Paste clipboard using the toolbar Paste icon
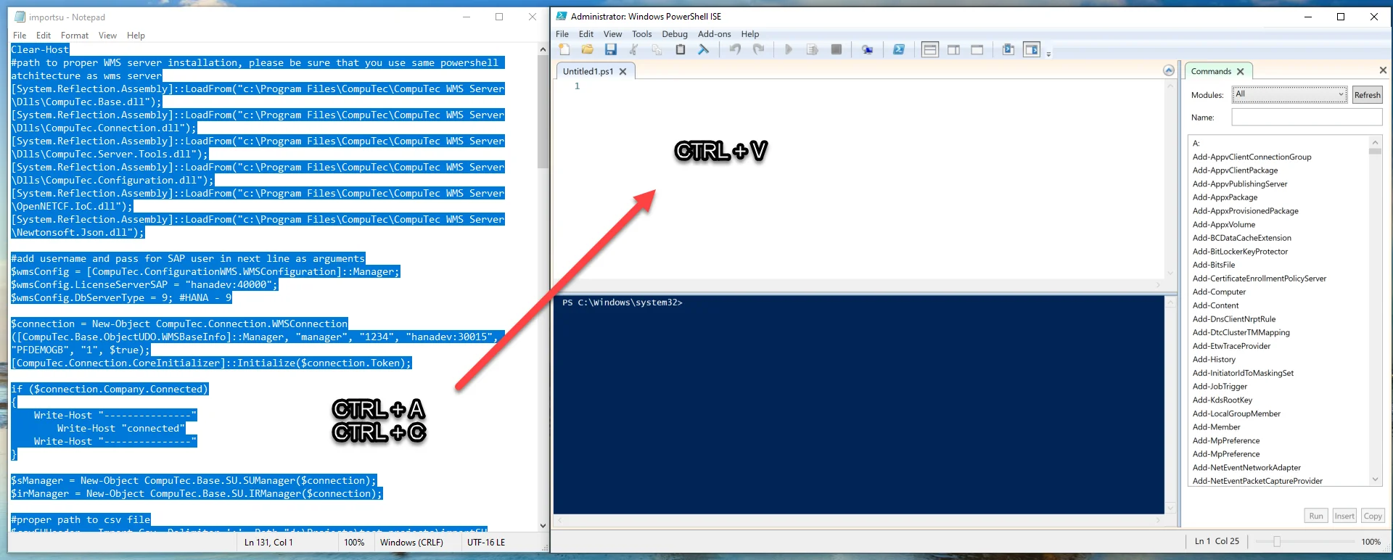1393x560 pixels. (680, 49)
